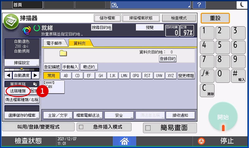This screenshot has width=249, height=148.
Task: Enable 急件插入模式 checkbox
Action: click(x=81, y=127)
